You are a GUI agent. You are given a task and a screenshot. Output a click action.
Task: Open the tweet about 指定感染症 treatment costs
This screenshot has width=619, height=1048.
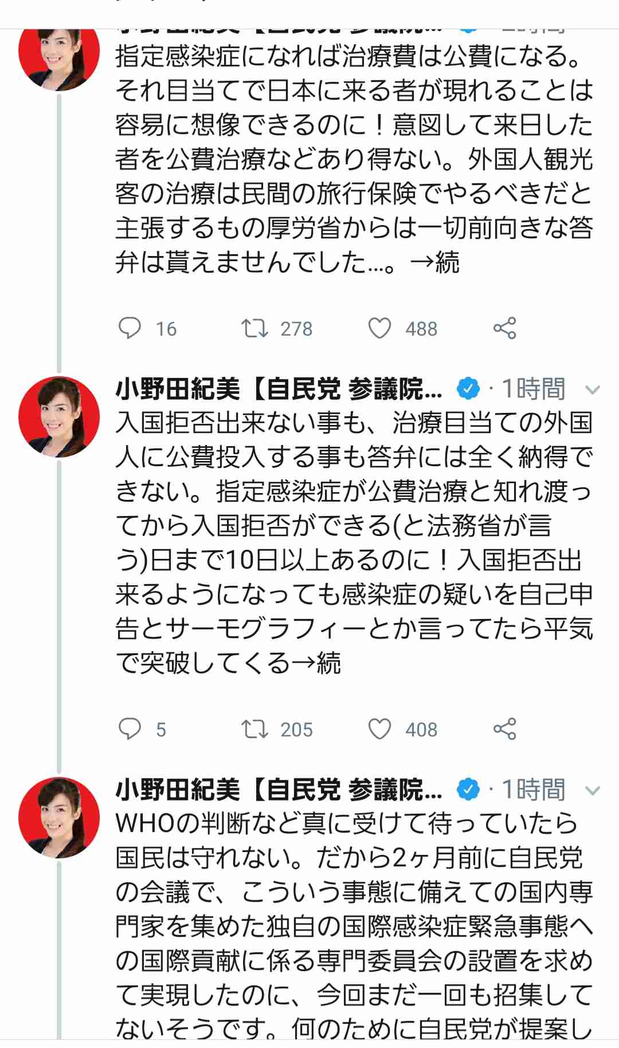(354, 159)
